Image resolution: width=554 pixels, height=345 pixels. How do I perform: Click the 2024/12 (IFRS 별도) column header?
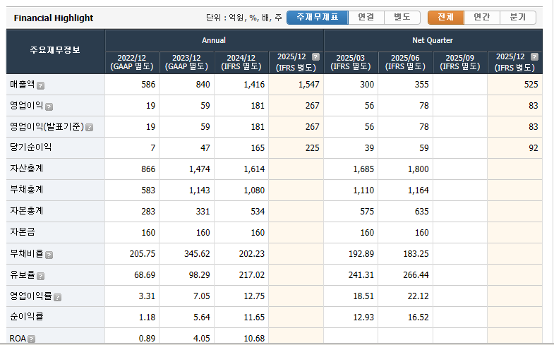click(241, 62)
